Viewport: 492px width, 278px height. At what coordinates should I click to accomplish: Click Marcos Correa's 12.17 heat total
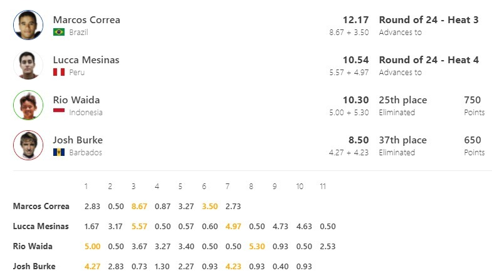point(355,20)
